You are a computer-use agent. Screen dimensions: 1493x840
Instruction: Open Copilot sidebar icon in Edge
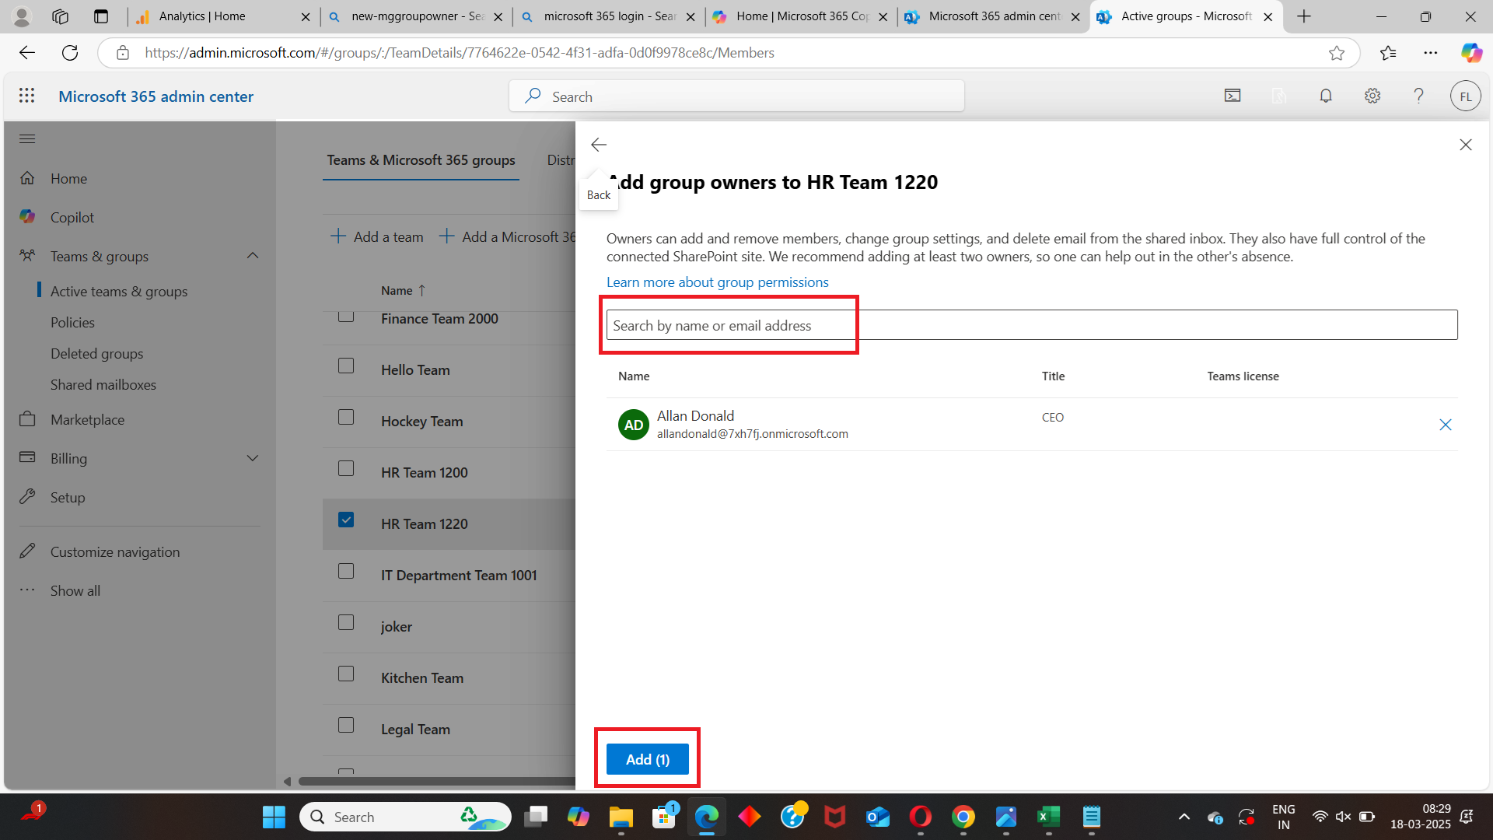coord(1471,53)
